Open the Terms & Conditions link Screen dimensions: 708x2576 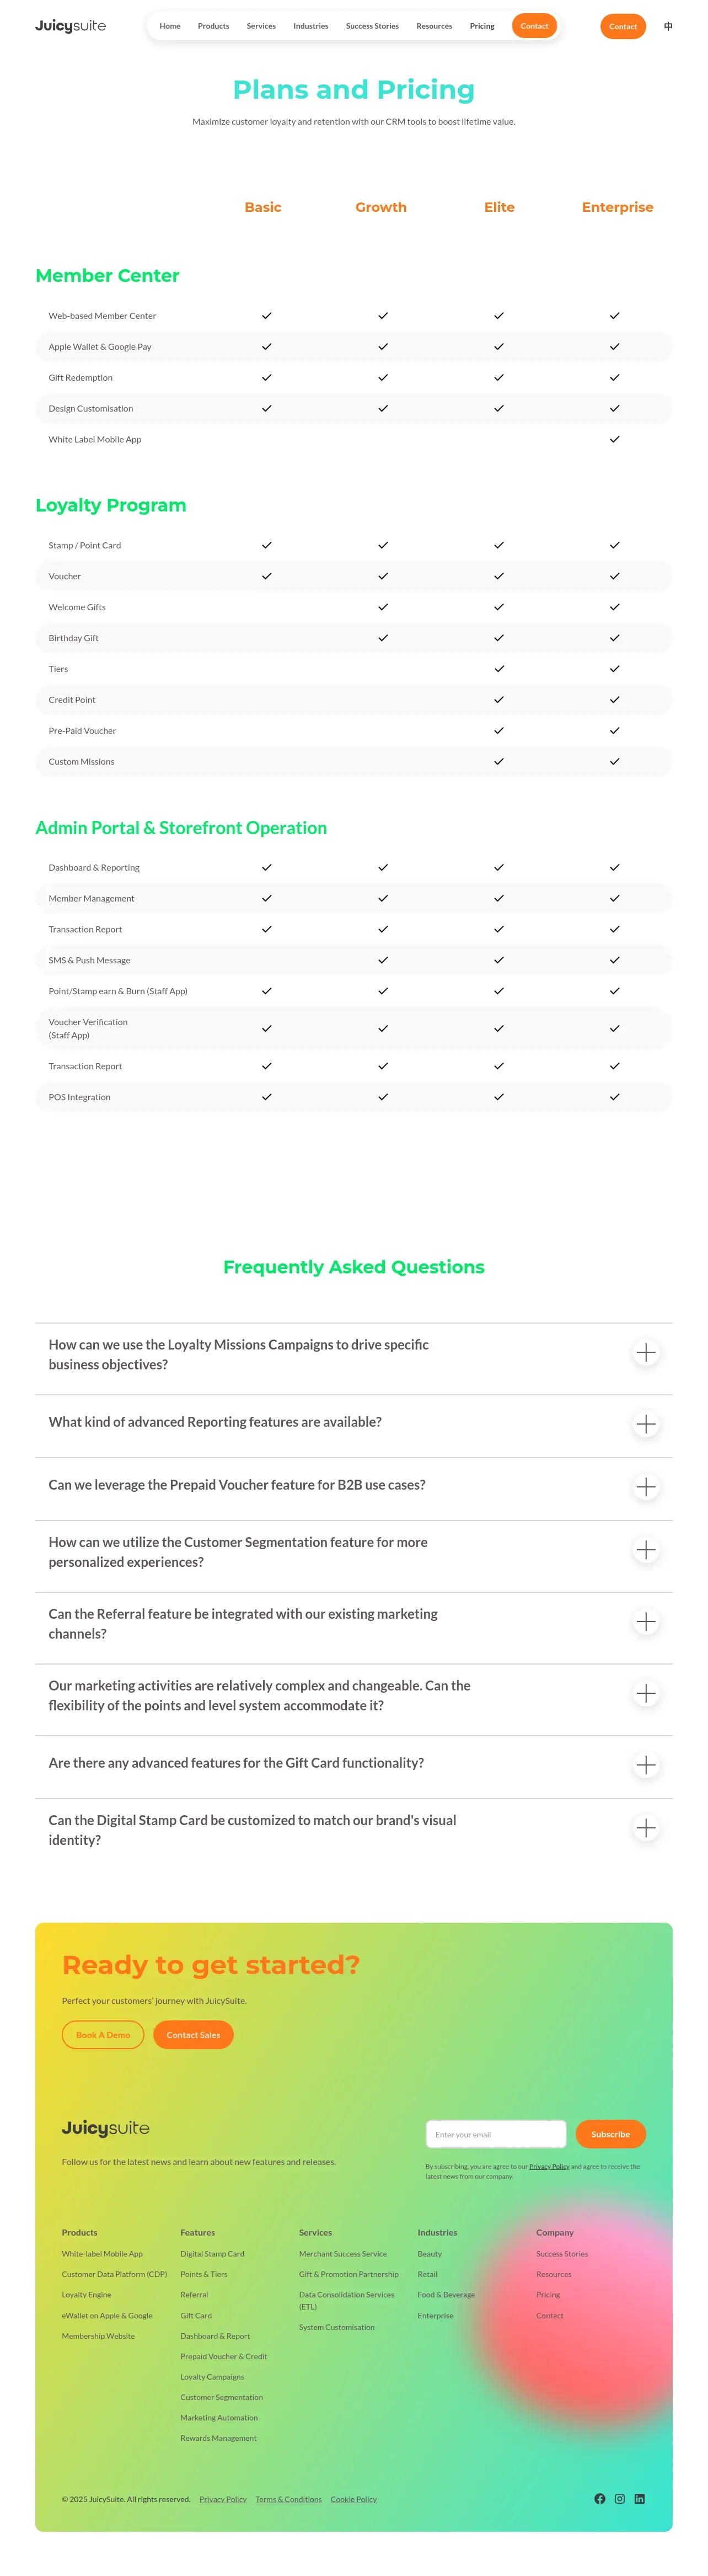click(x=288, y=2499)
